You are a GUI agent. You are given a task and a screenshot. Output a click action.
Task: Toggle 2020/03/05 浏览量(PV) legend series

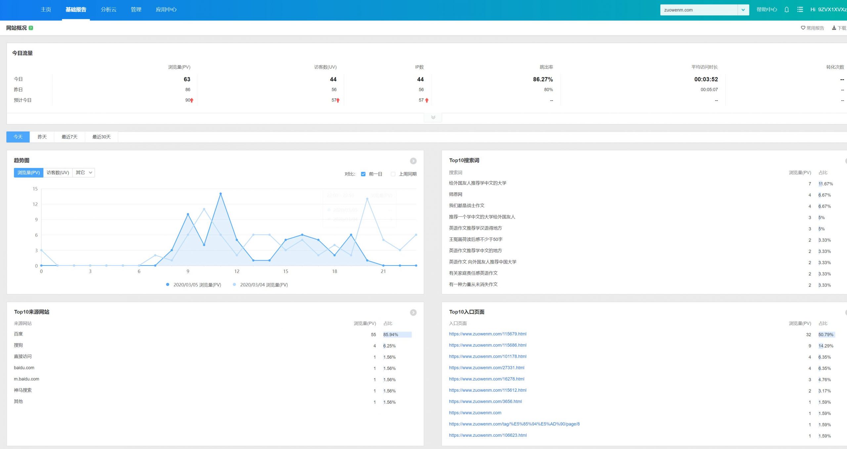194,285
